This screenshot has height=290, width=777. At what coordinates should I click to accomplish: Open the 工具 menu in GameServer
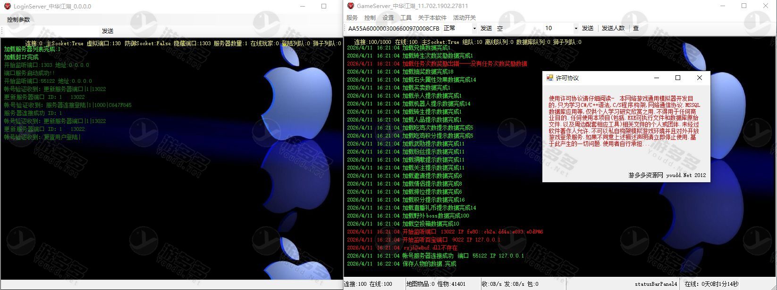click(405, 18)
